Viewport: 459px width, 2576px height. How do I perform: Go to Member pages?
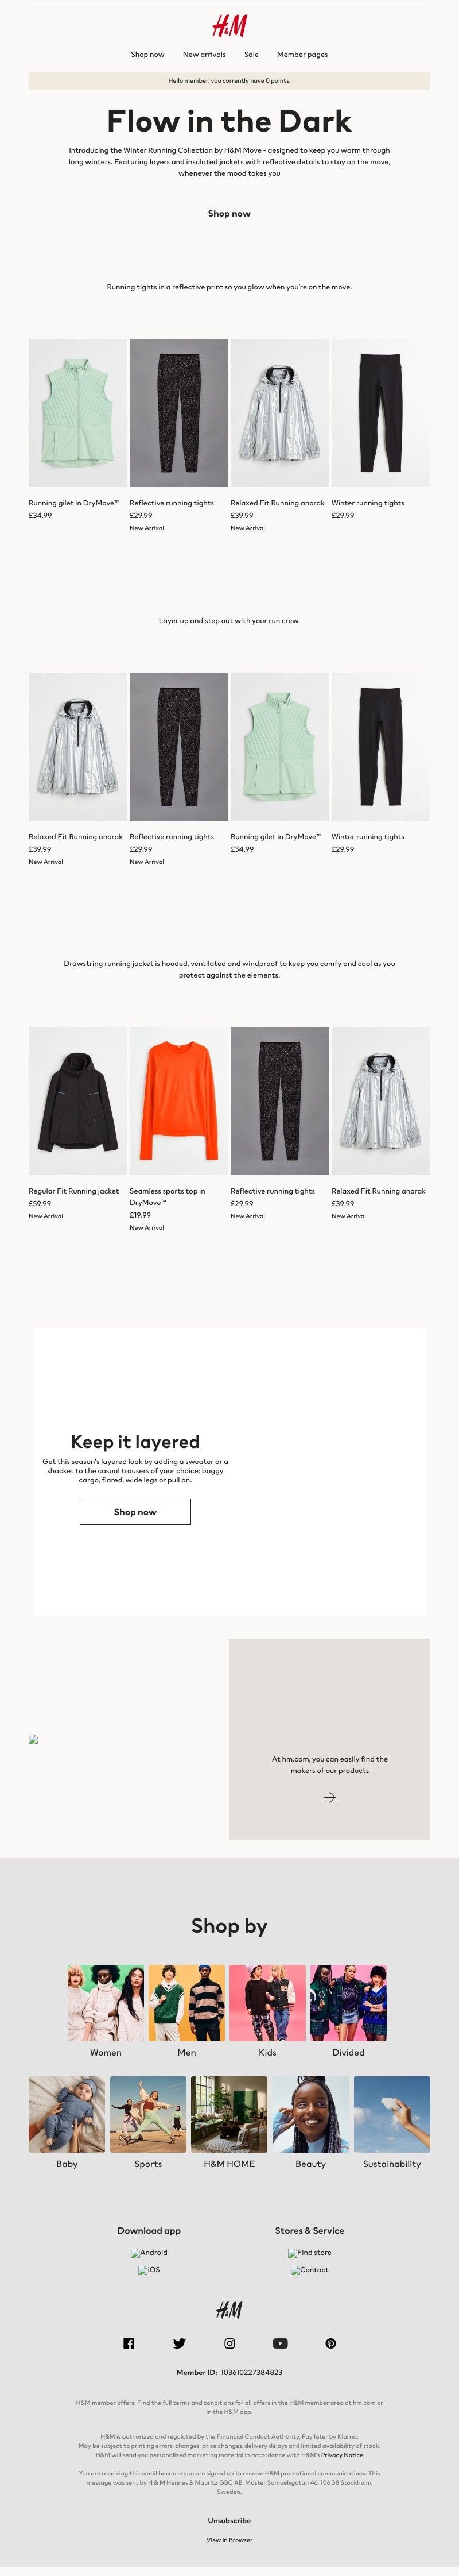pos(303,55)
